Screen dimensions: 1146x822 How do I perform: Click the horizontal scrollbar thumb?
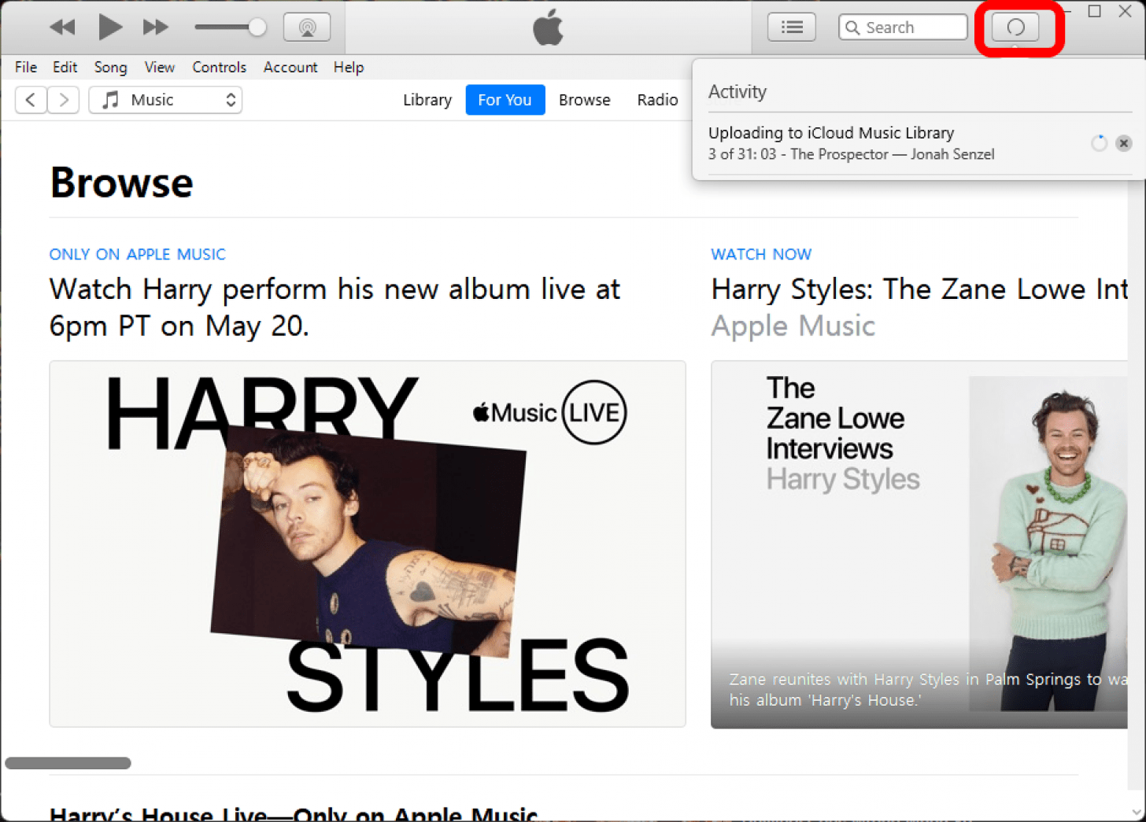(x=68, y=763)
